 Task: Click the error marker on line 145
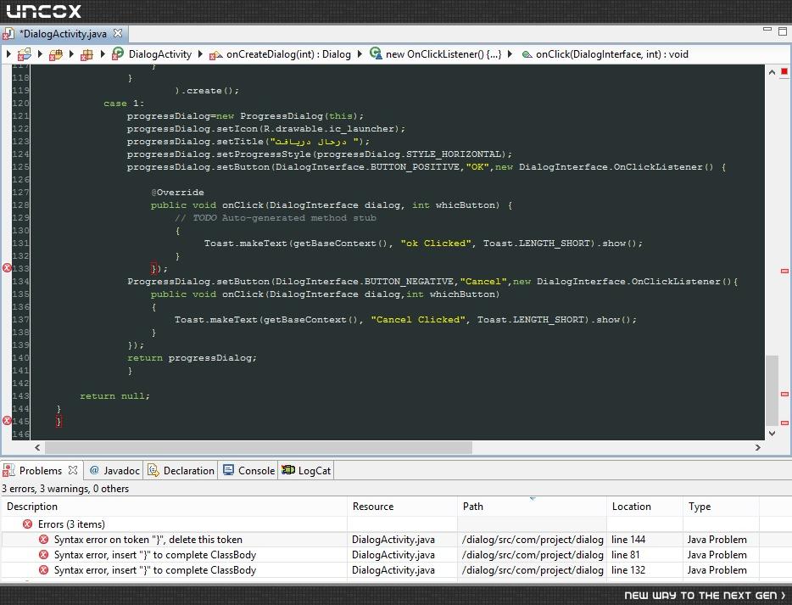[7, 421]
